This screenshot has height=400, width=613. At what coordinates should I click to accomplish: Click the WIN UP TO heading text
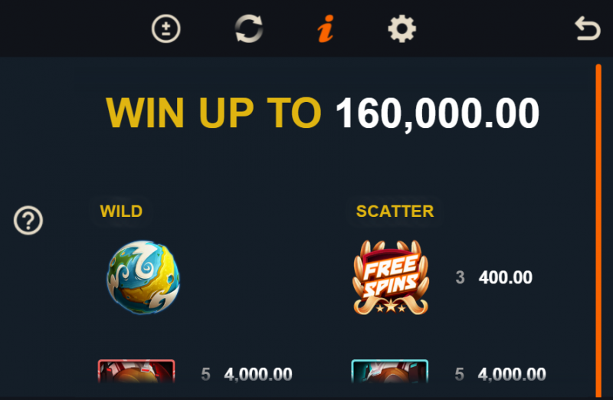(x=214, y=113)
